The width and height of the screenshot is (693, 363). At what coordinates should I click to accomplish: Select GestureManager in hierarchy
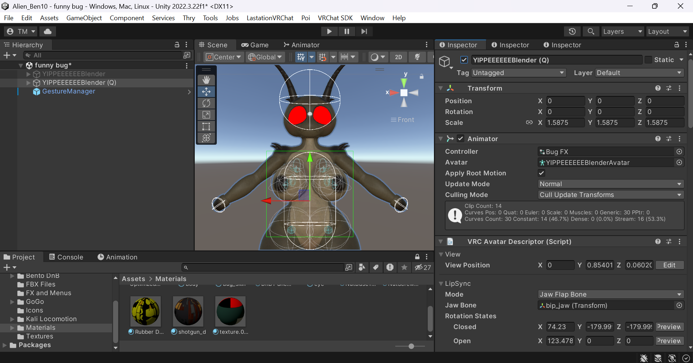[69, 91]
